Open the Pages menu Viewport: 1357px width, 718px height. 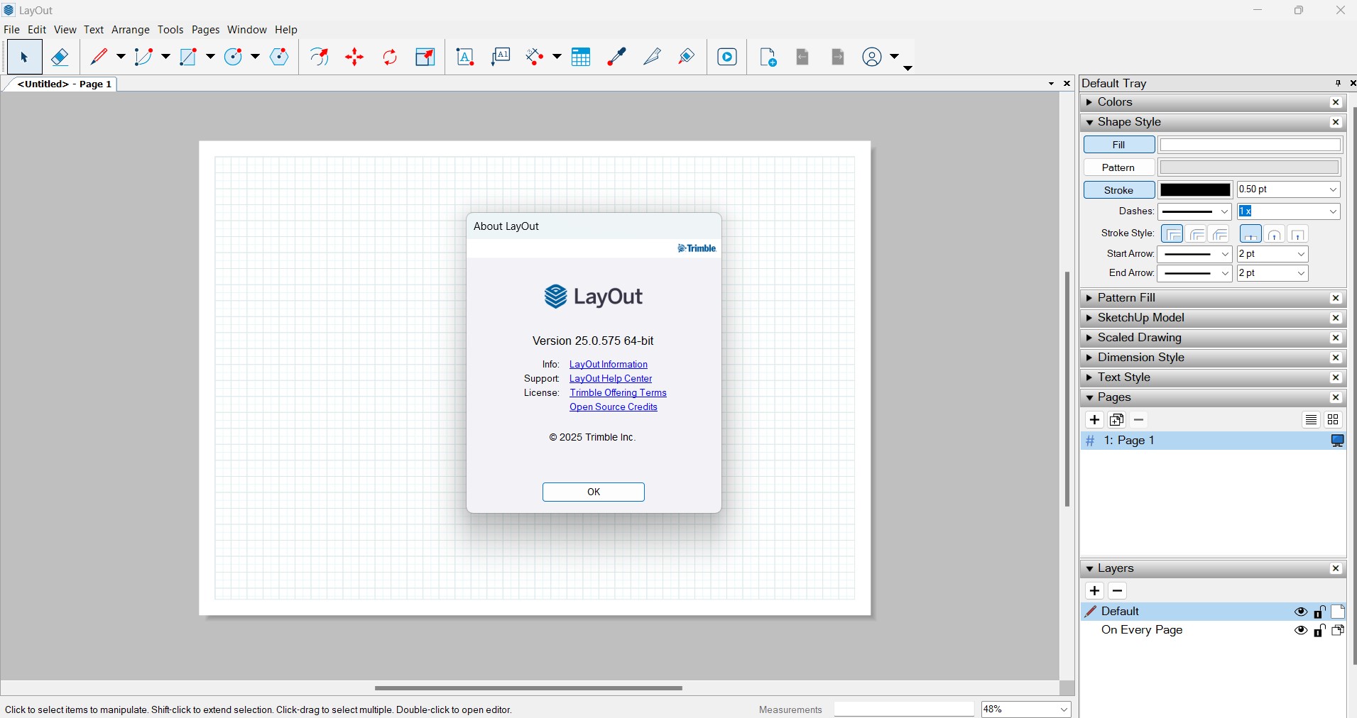click(206, 30)
